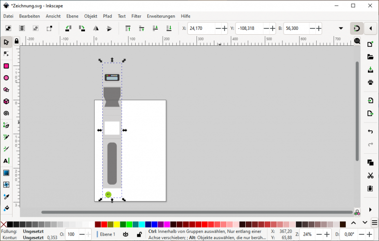Select the Star and polygon tool
Image resolution: width=379 pixels, height=241 pixels.
[x=6, y=90]
